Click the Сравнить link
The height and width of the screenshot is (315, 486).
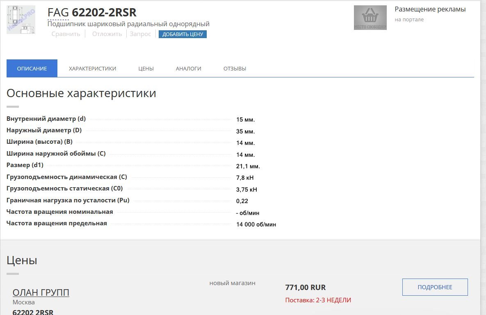point(66,34)
